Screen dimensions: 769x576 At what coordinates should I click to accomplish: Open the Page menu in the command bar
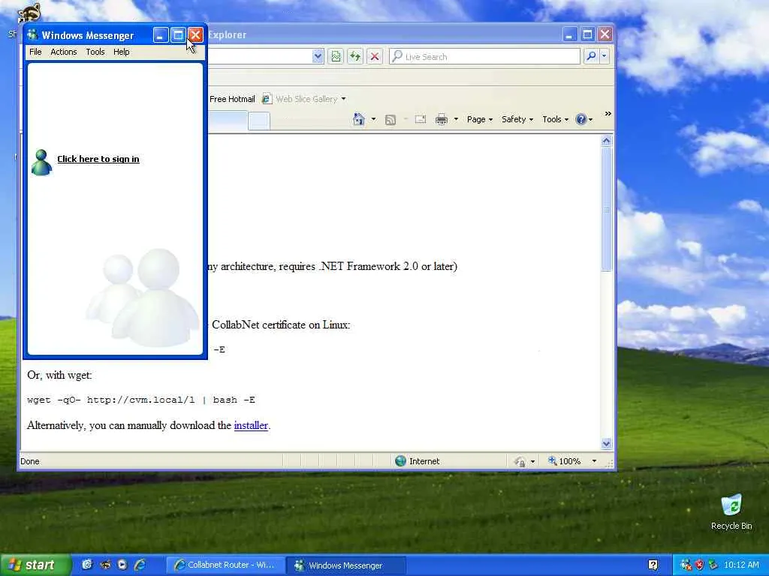pyautogui.click(x=480, y=119)
